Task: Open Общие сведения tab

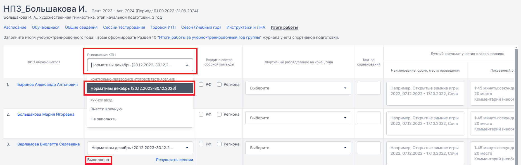Action: coord(81,27)
